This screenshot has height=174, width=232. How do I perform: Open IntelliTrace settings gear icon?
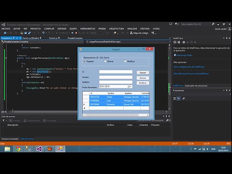(184, 42)
